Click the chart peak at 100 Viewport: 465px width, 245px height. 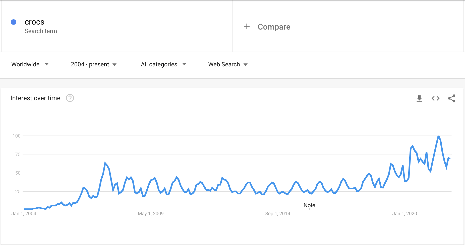point(438,136)
